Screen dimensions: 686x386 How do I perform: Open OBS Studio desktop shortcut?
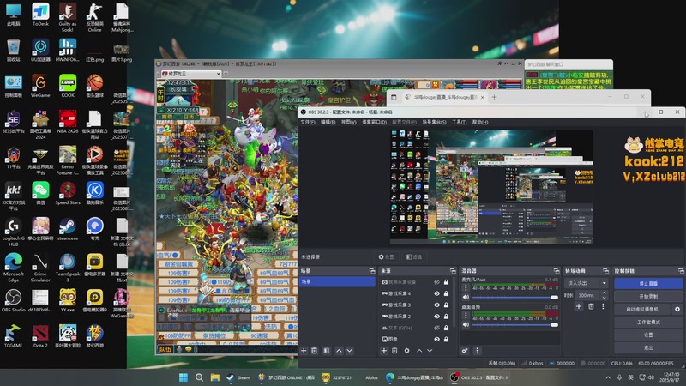[x=13, y=301]
